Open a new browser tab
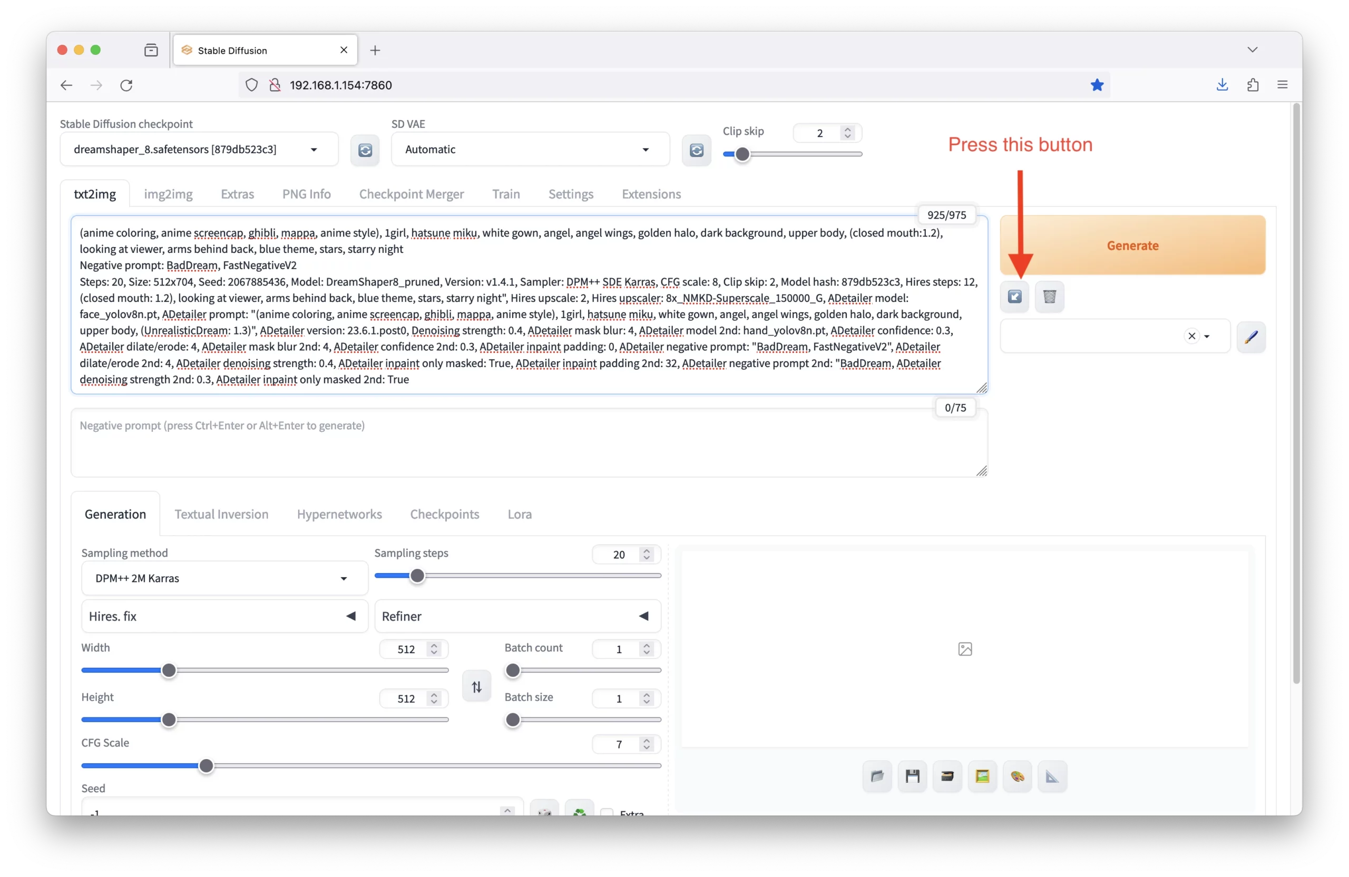This screenshot has height=877, width=1349. 375,51
